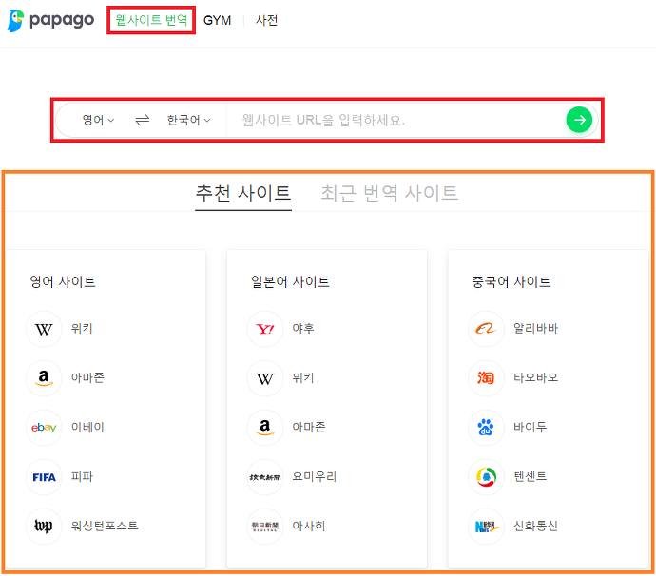This screenshot has height=576, width=656.
Task: Click the Asahi newspaper icon
Action: point(265,527)
